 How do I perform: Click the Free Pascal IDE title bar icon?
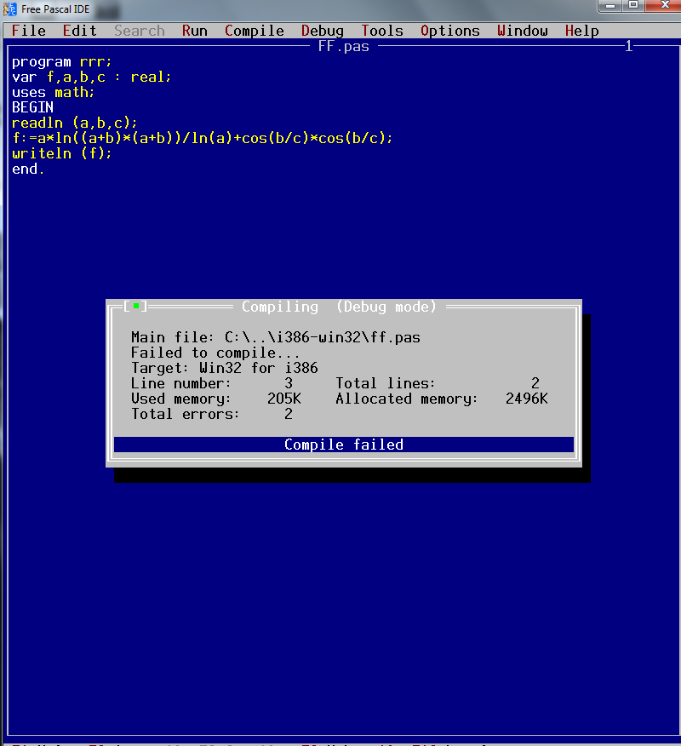[10, 9]
